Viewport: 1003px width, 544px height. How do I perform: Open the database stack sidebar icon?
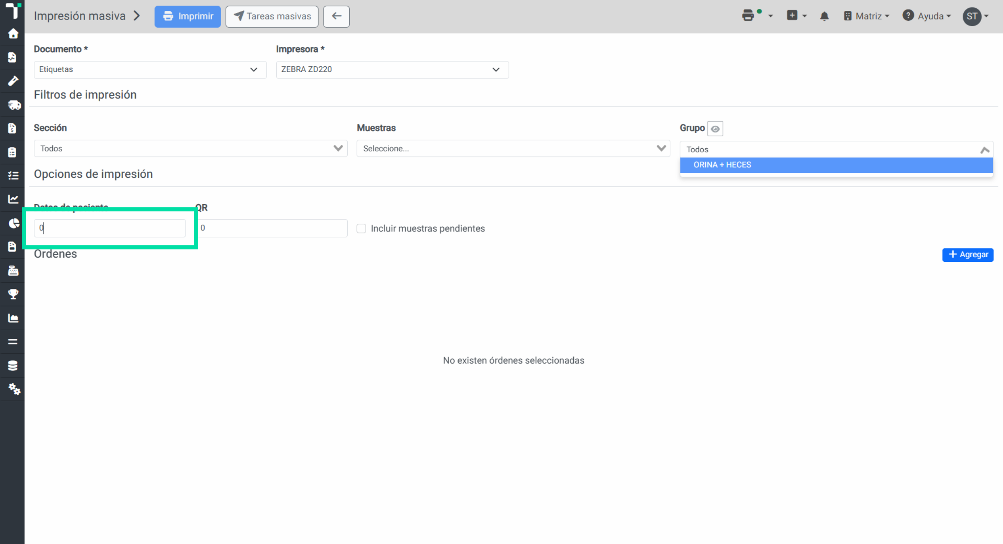tap(13, 365)
